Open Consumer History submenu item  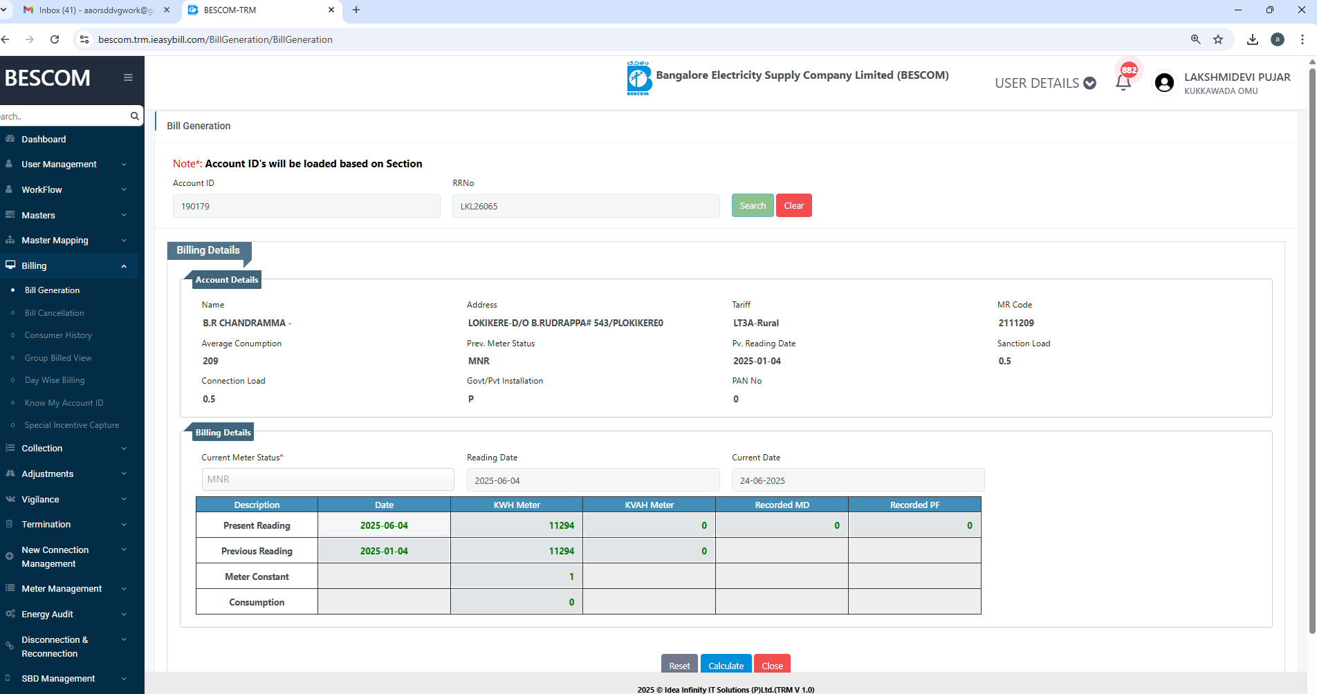pyautogui.click(x=58, y=335)
